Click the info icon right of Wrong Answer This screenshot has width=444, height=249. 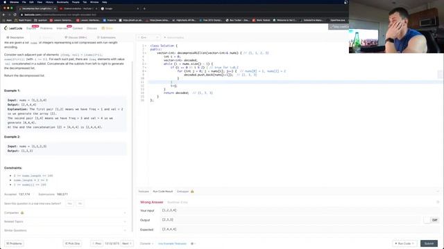point(438,202)
